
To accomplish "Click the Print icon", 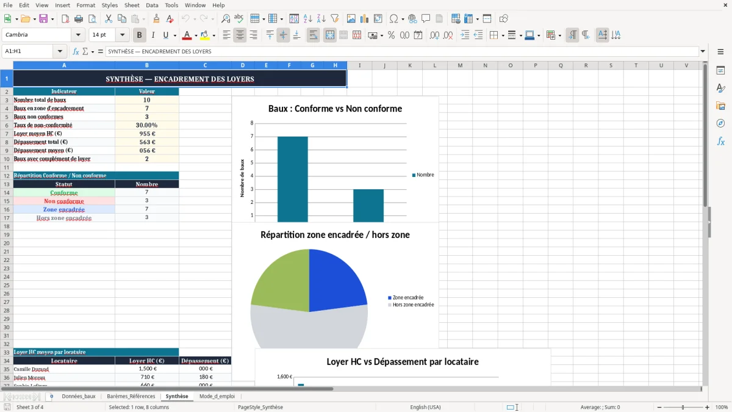I will tap(79, 19).
